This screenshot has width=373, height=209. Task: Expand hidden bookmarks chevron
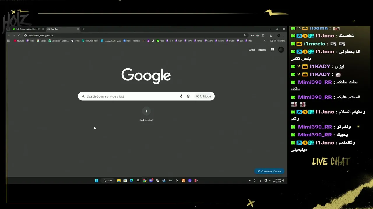click(x=265, y=41)
